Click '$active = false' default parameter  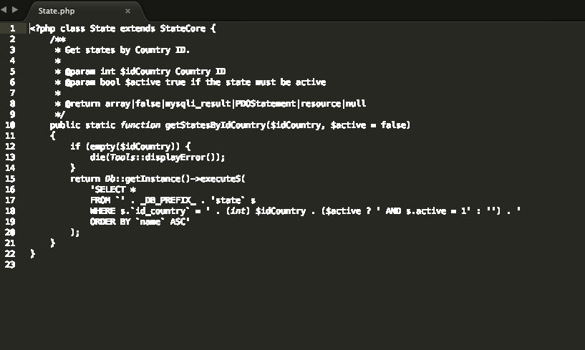point(368,125)
